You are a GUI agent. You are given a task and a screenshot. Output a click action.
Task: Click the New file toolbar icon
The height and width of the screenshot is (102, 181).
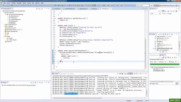pyautogui.click(x=2, y=5)
